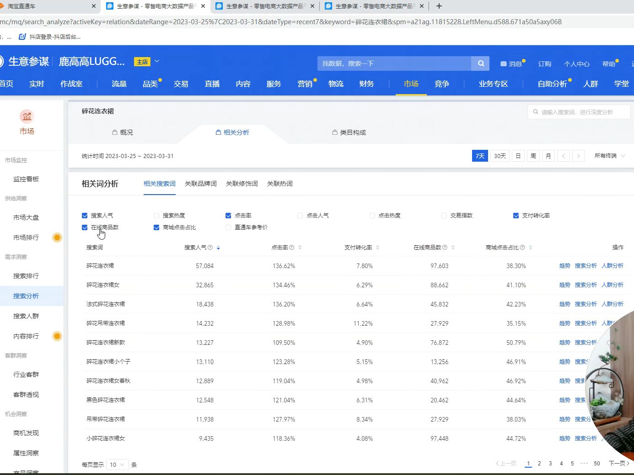Switch to the 关联热词 tab
The height and width of the screenshot is (475, 634).
[280, 184]
